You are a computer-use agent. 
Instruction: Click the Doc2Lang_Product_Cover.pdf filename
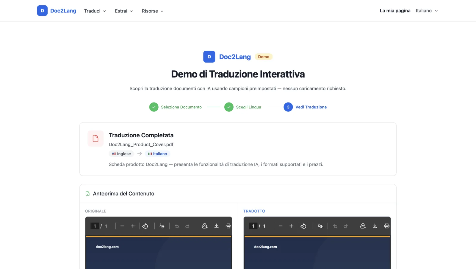click(x=141, y=144)
